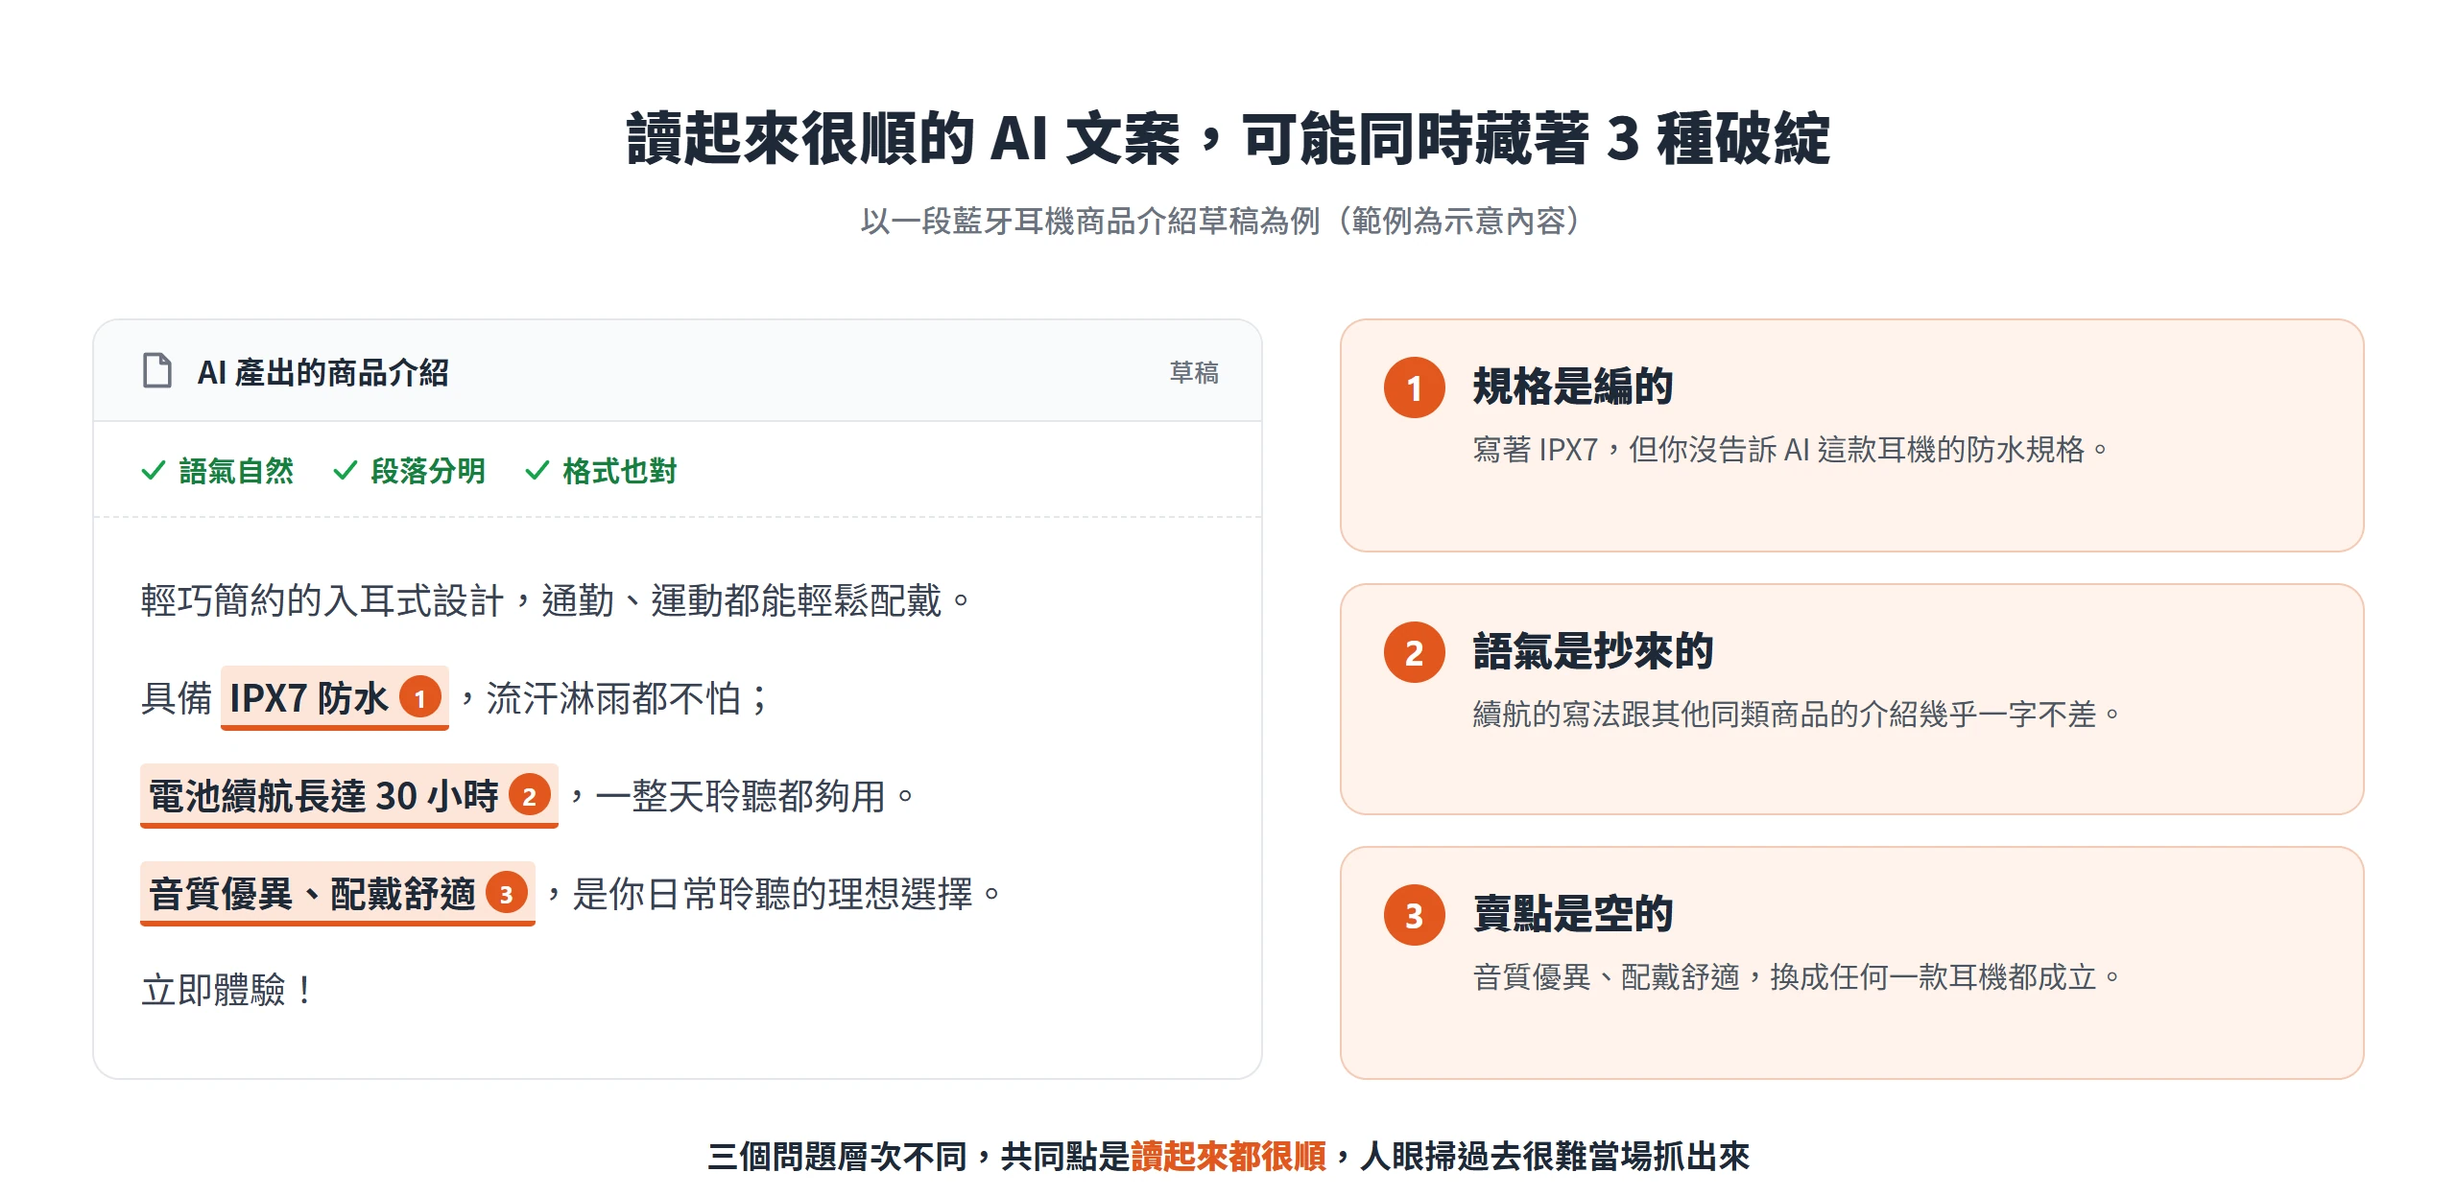This screenshot has width=2457, height=1196.
Task: Click the number 2 circle in 語氣是抄來的 card
Action: (1414, 652)
